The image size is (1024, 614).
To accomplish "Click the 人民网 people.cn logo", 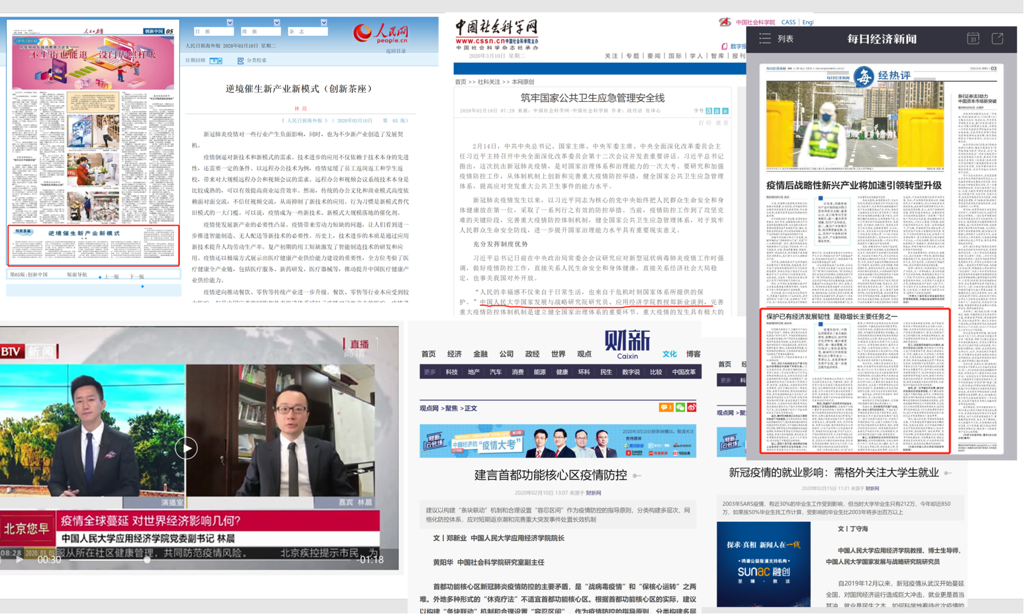I will click(382, 33).
